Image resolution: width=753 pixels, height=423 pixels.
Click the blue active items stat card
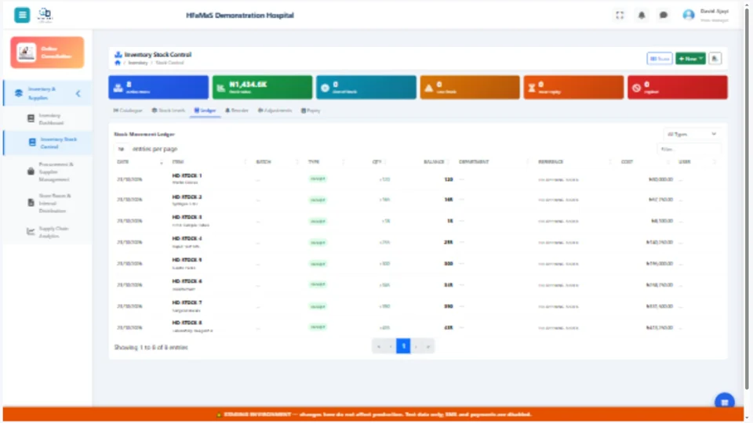[158, 87]
